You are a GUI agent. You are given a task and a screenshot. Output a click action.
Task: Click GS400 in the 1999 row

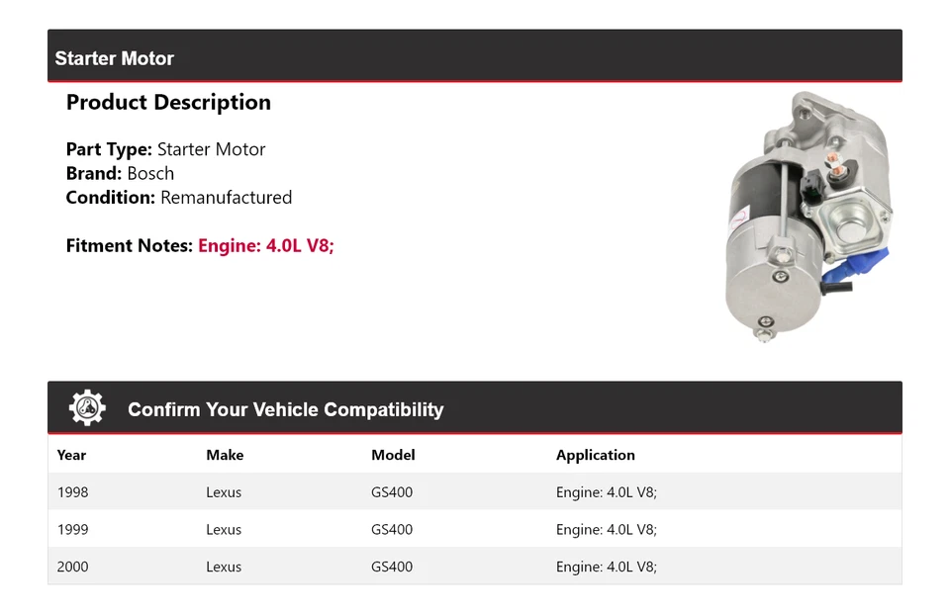pos(392,529)
